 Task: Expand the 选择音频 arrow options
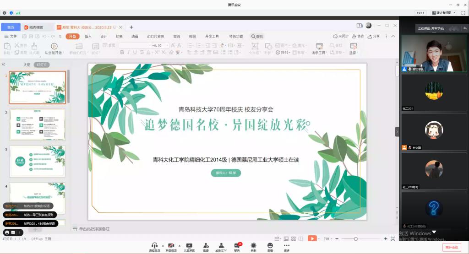pyautogui.click(x=162, y=245)
